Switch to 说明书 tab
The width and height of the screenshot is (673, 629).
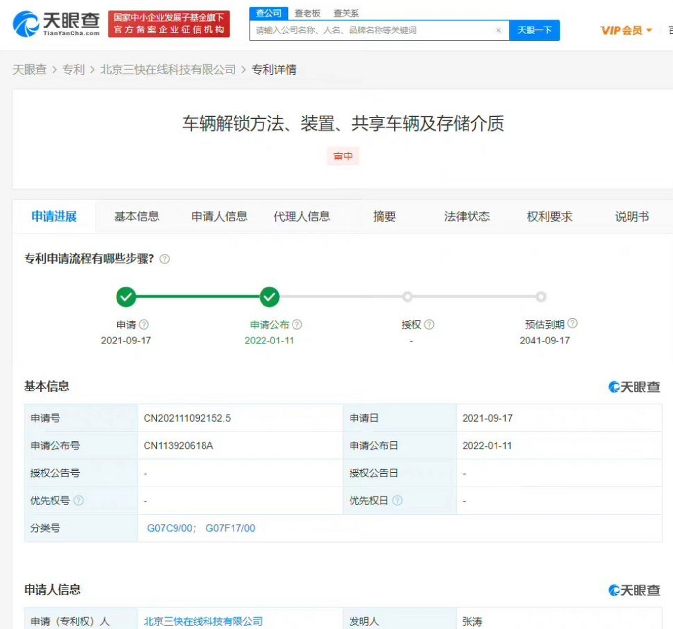[632, 216]
